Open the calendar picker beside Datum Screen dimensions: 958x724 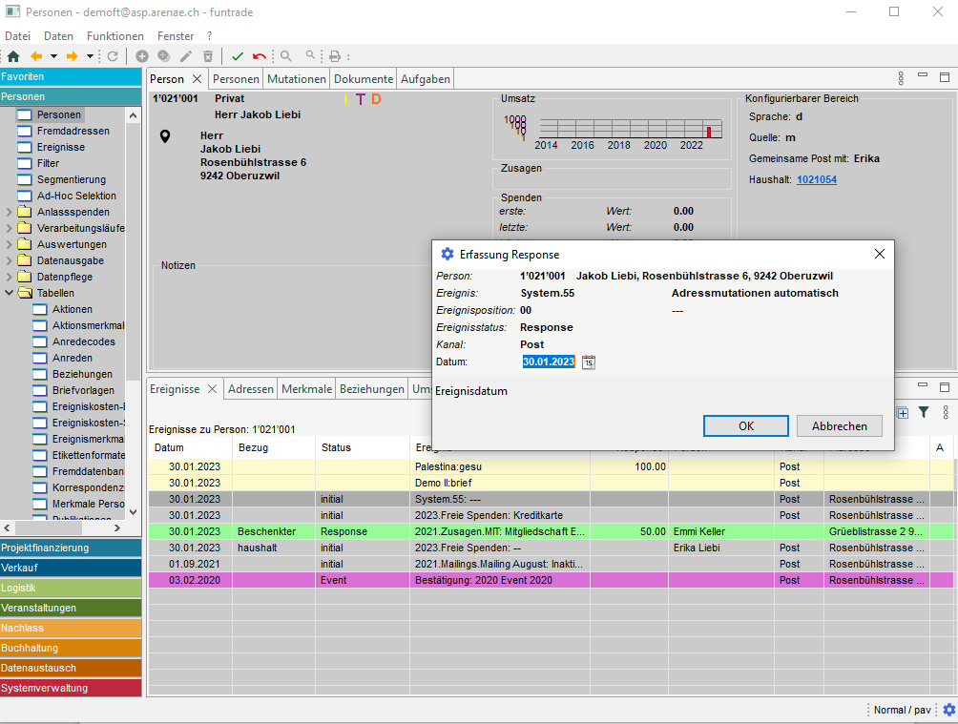(589, 362)
